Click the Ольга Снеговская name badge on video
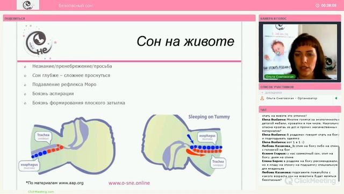 [x=279, y=77]
